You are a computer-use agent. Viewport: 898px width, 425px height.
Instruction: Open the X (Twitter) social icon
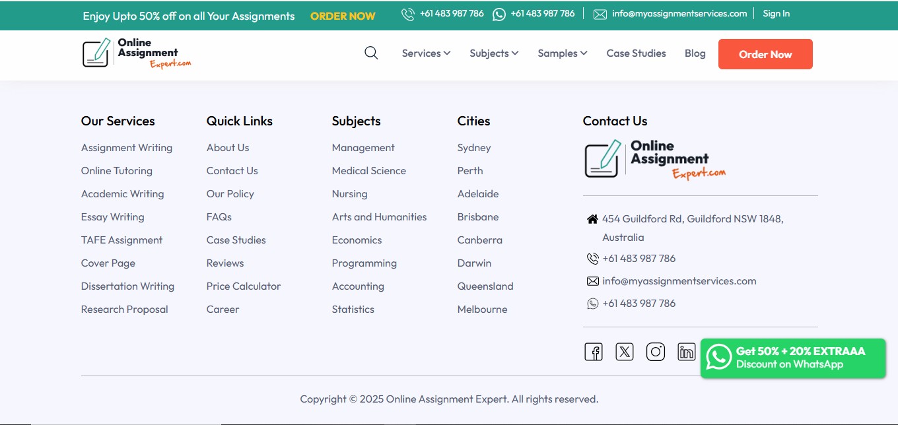click(625, 352)
